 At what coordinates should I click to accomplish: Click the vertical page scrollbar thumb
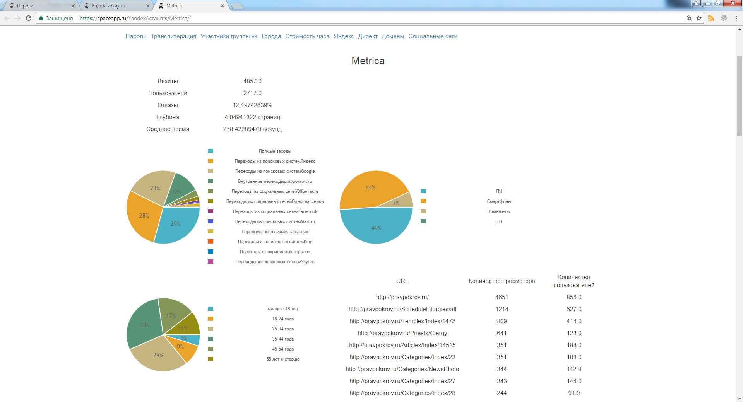click(740, 96)
